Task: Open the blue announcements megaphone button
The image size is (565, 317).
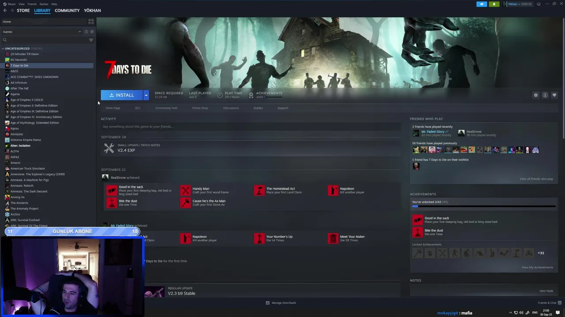Action: pos(482,4)
